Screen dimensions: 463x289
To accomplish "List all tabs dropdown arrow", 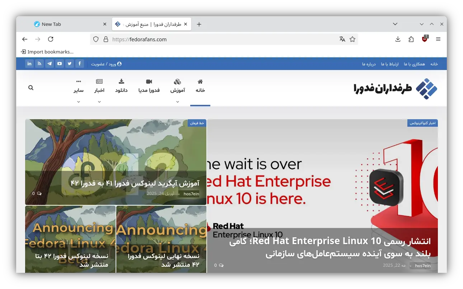I will (395, 24).
